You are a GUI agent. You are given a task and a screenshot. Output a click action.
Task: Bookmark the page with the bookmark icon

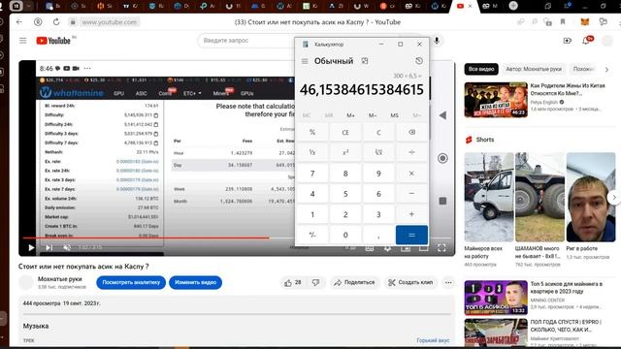pyautogui.click(x=563, y=22)
